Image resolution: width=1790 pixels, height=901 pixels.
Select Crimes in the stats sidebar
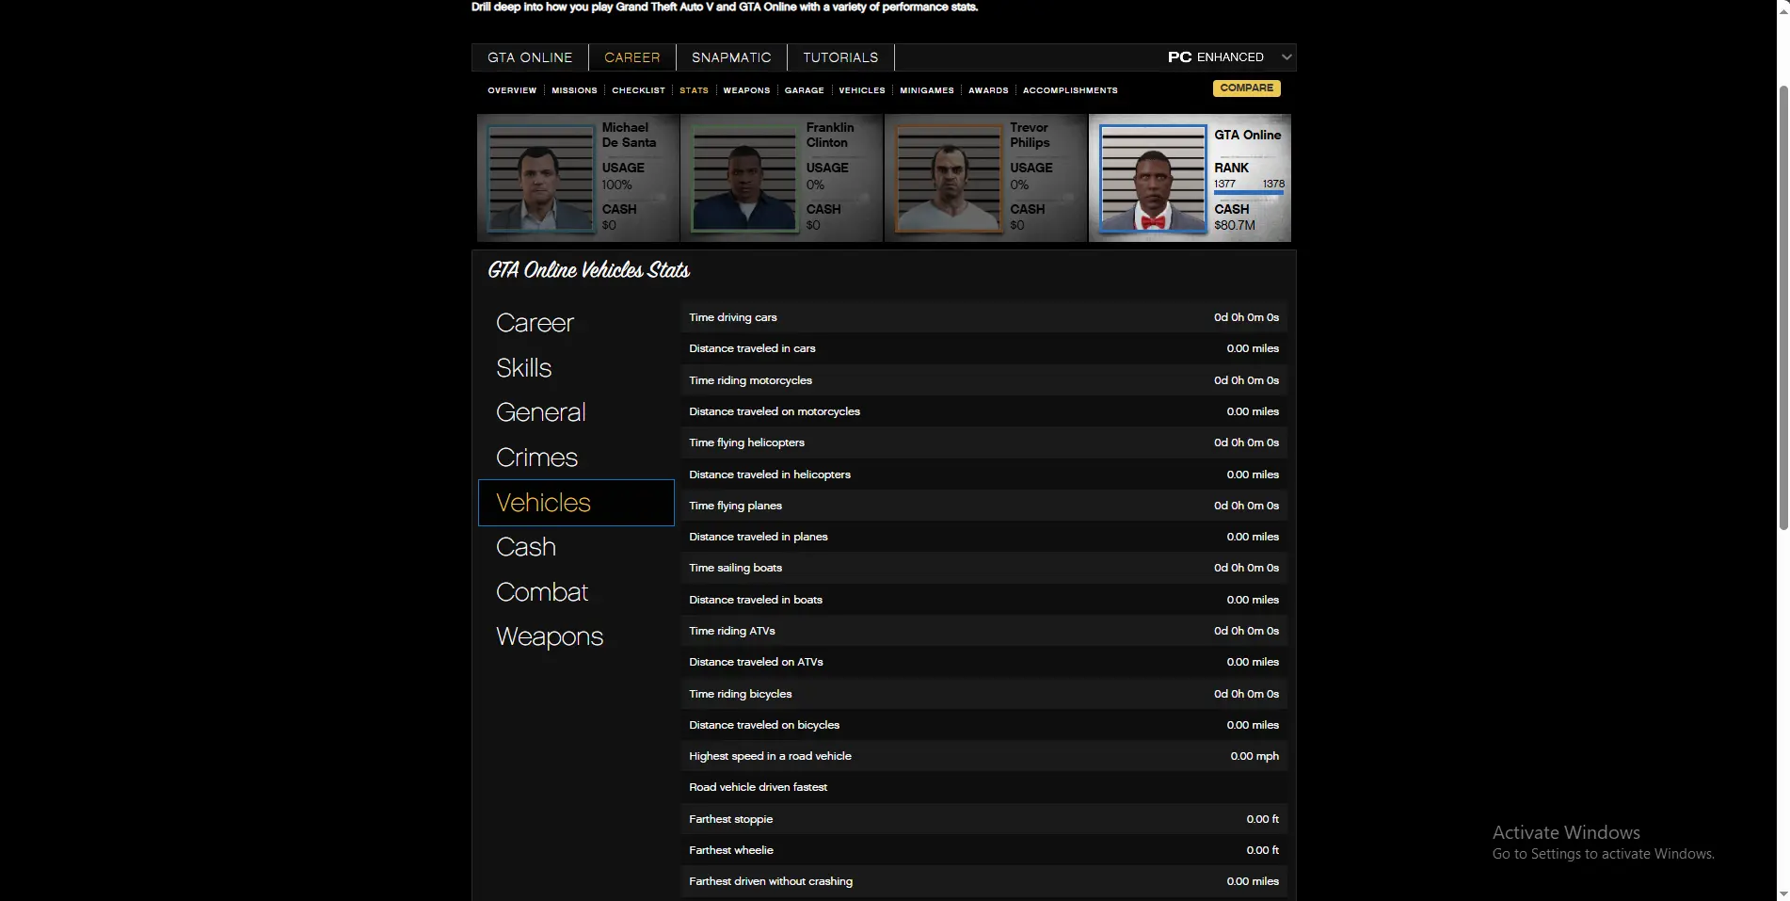pos(536,458)
